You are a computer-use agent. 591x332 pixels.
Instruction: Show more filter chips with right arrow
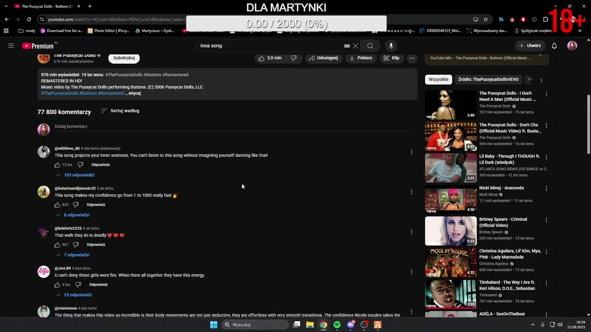541,80
